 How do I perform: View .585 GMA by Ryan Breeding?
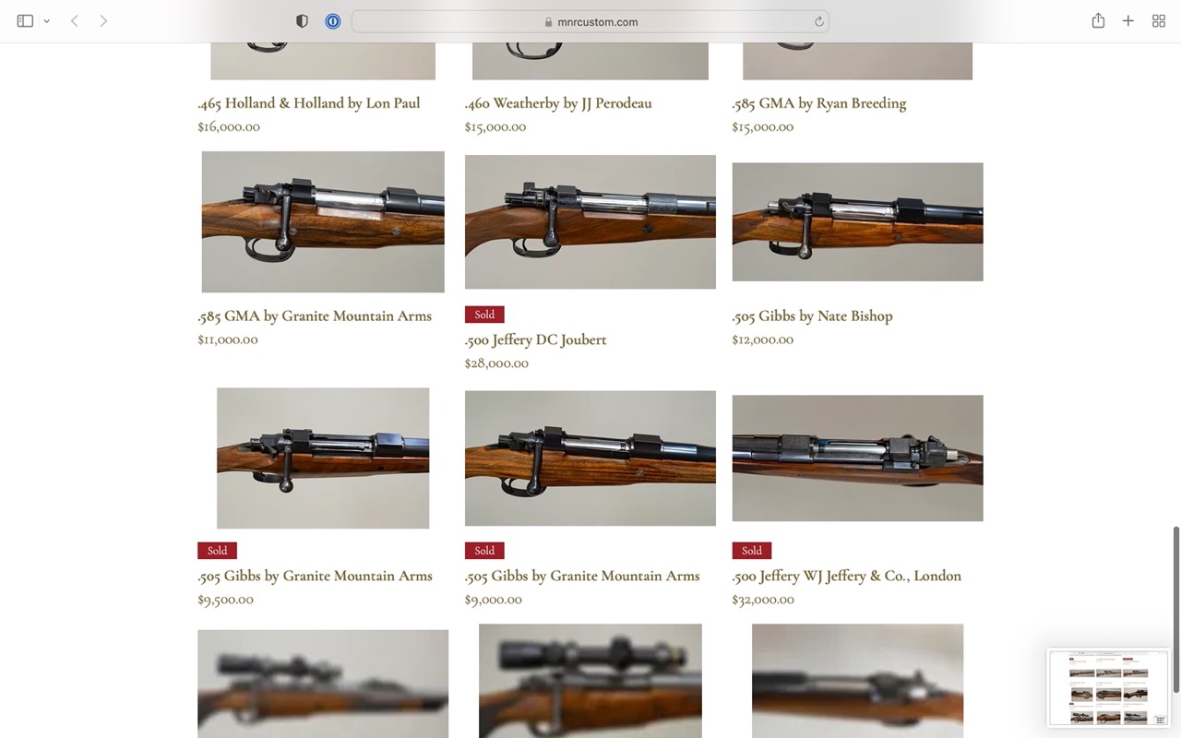[x=819, y=103]
